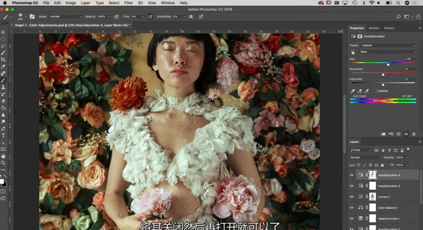
Task: Switch to the Actions tab
Action: [x=374, y=28]
